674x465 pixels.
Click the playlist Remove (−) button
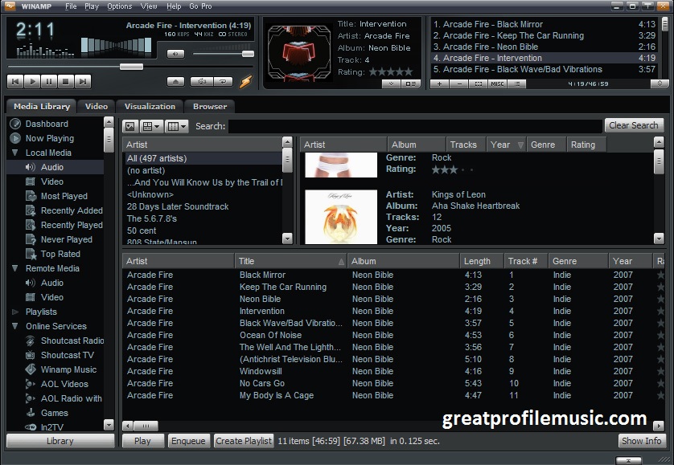(459, 84)
